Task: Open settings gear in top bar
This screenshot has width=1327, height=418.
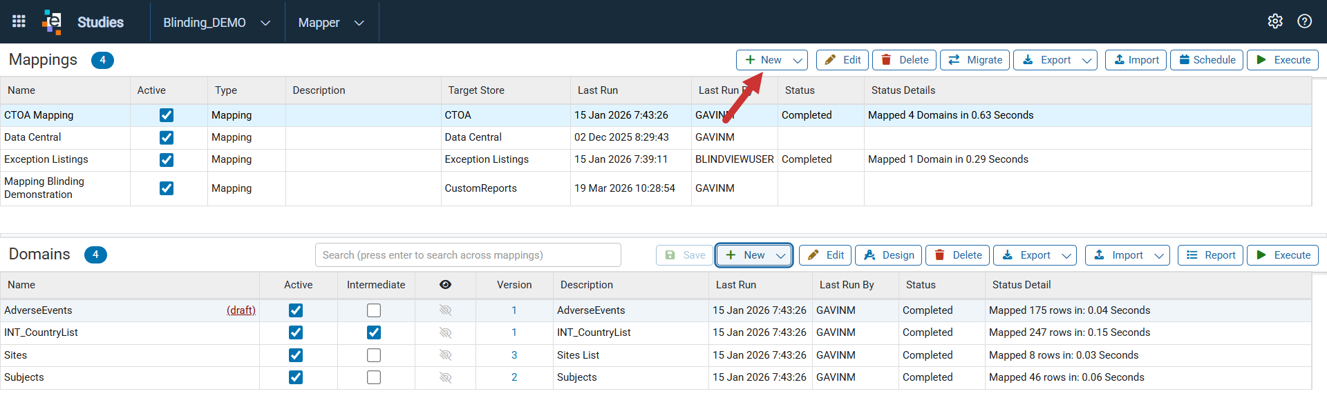Action: [x=1275, y=21]
